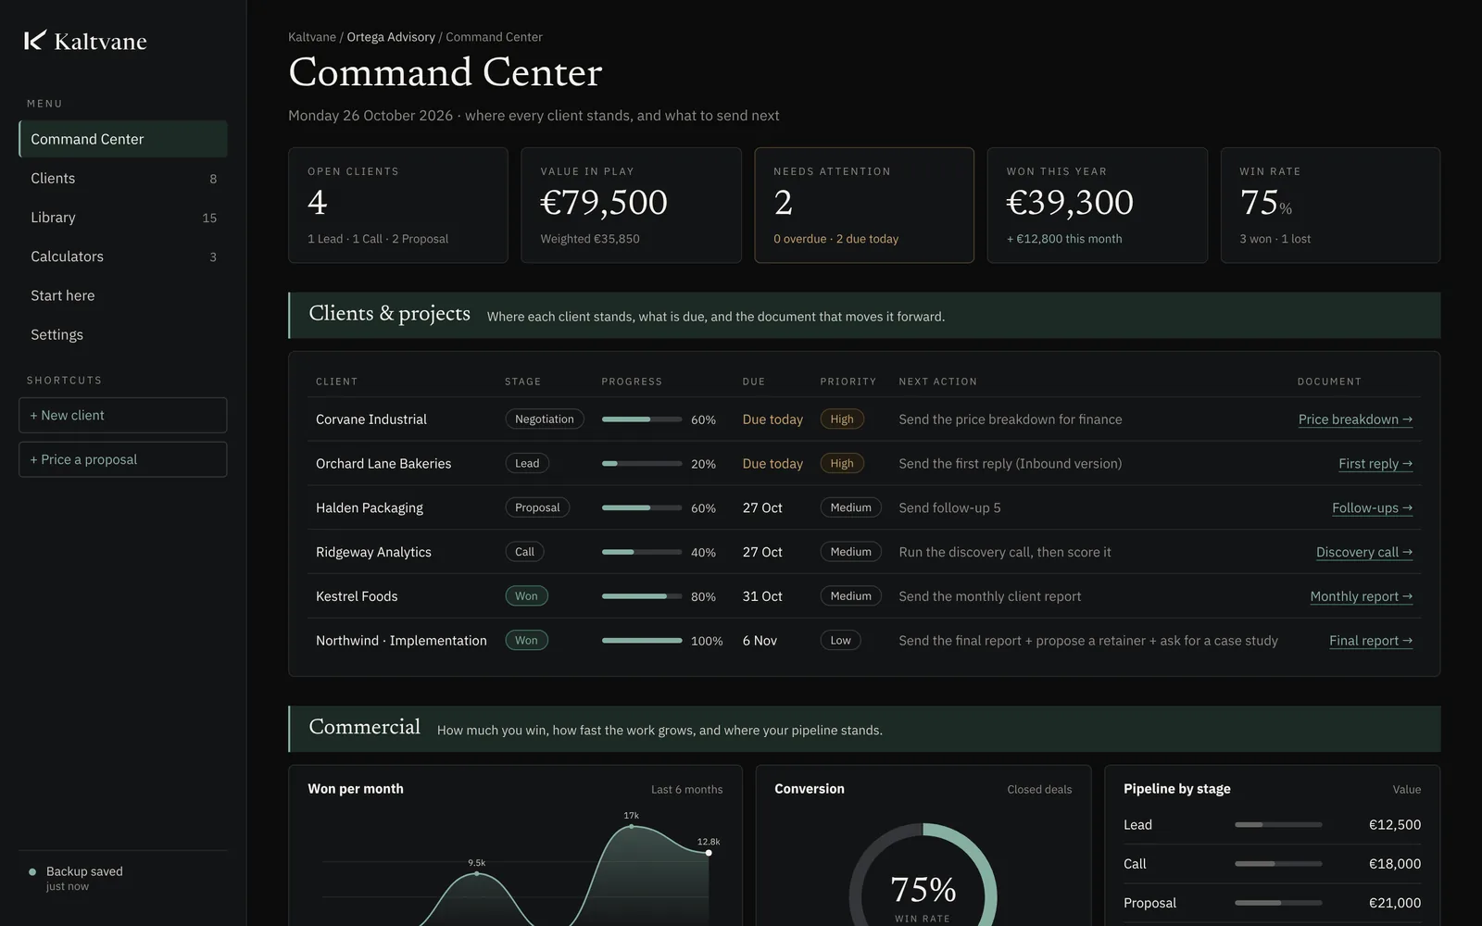
Task: Click Northwind 6 Nov due date
Action: click(x=760, y=641)
